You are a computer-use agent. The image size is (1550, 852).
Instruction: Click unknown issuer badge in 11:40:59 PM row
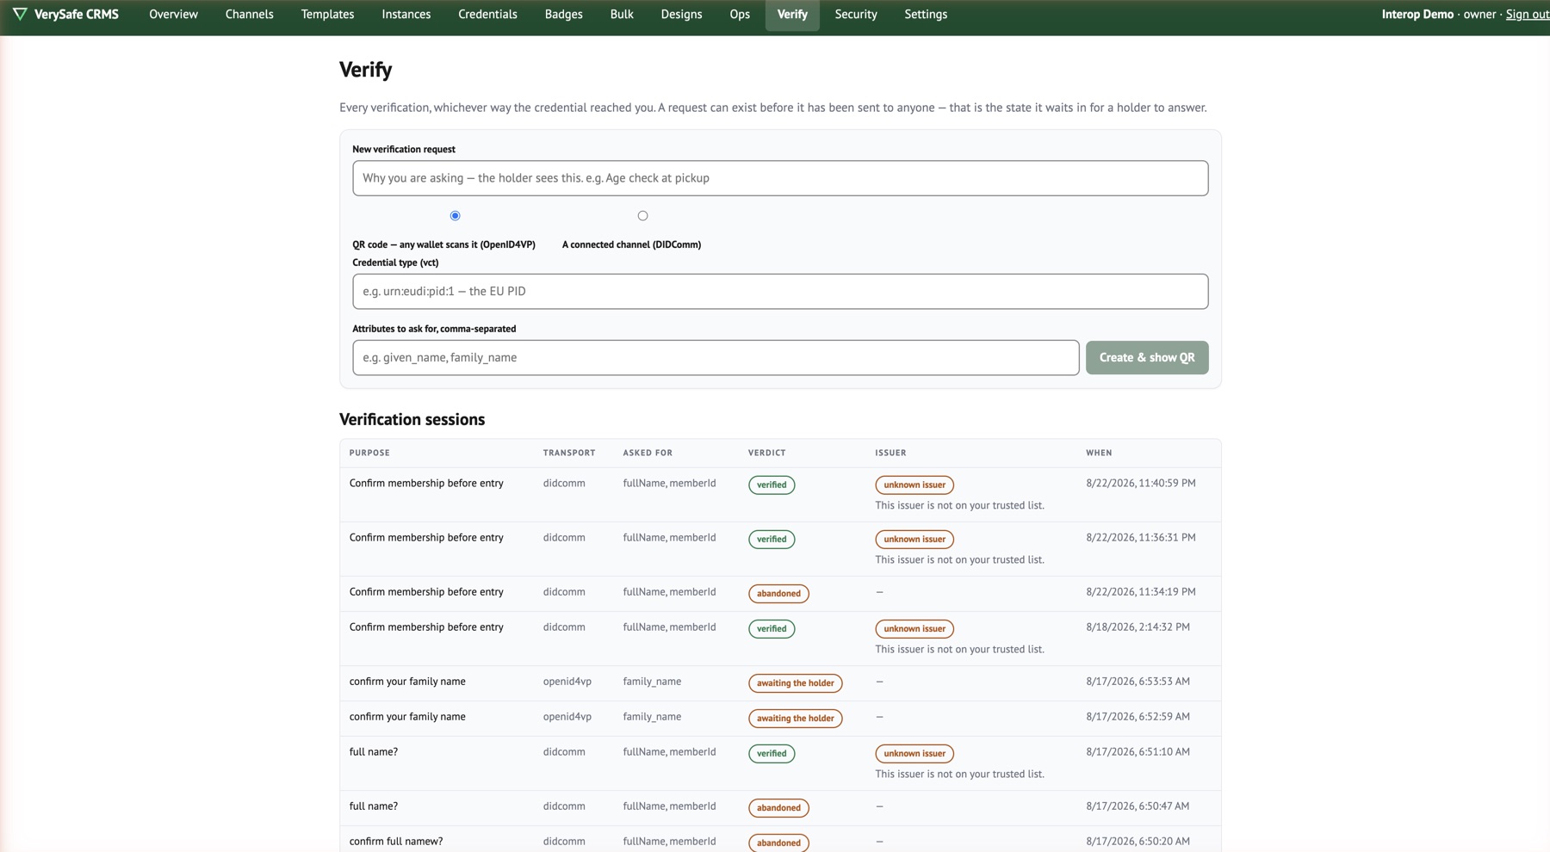[x=914, y=485]
